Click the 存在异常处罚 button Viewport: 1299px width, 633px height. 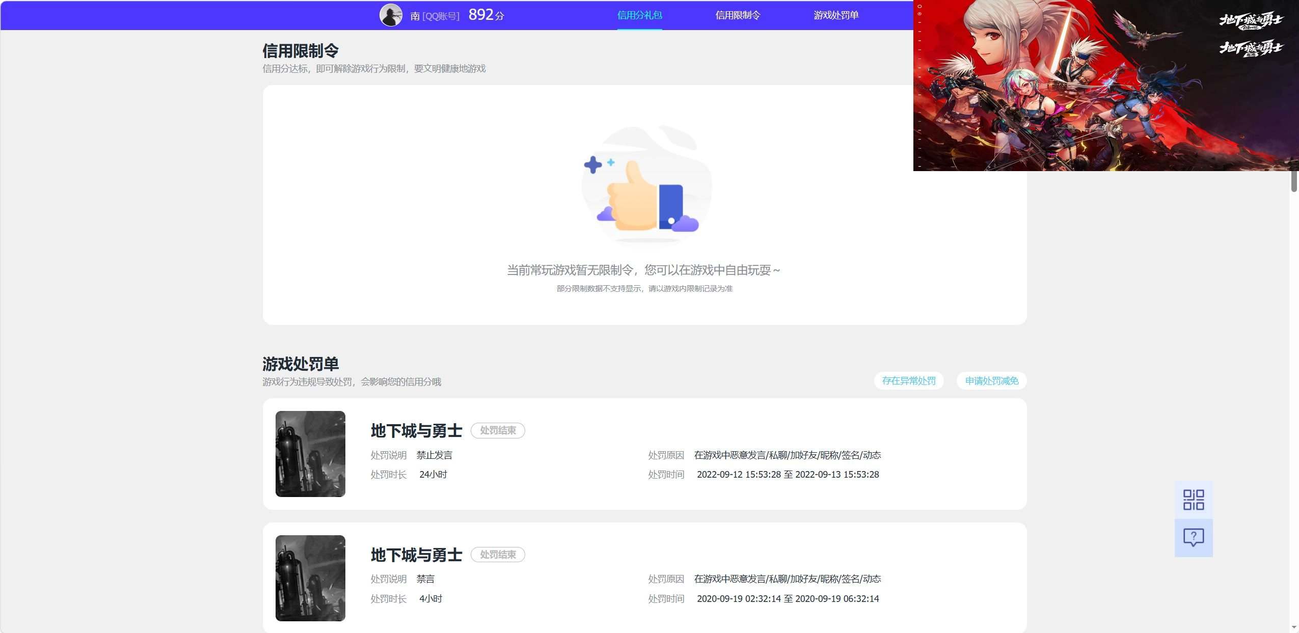click(x=909, y=381)
